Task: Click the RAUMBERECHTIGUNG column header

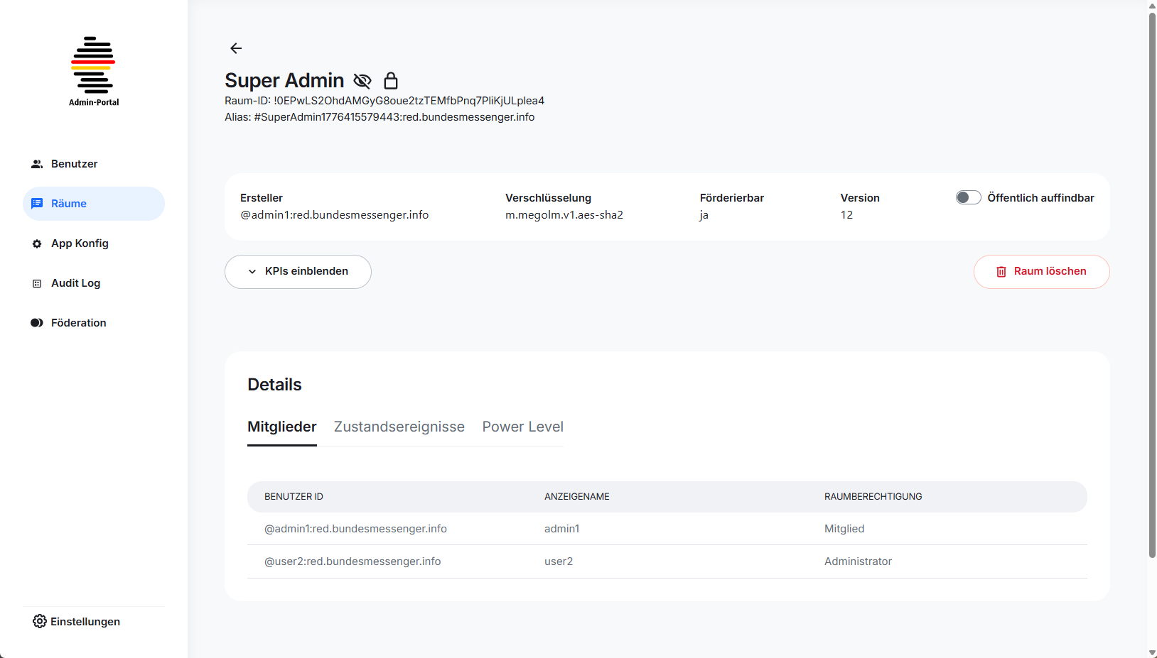Action: click(x=873, y=497)
